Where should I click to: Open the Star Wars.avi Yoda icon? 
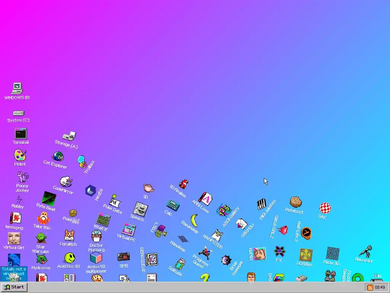41,238
